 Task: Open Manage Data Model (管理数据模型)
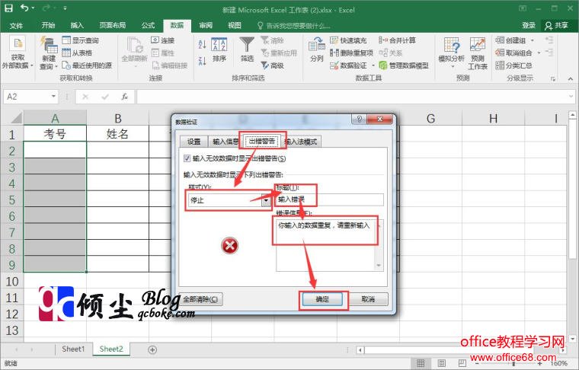click(404, 65)
